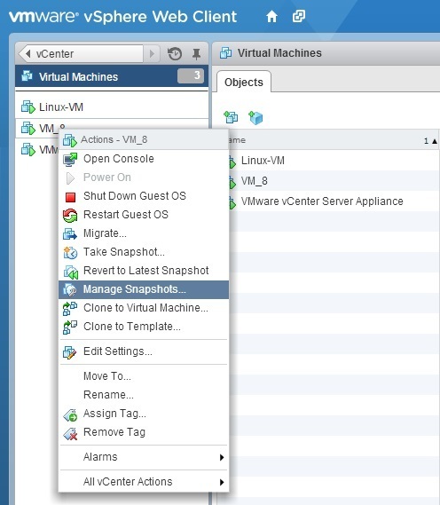
Task: Click the greyed Power On entry
Action: [x=144, y=178]
